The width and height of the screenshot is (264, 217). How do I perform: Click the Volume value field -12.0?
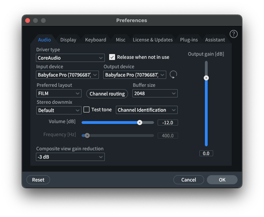coord(168,123)
